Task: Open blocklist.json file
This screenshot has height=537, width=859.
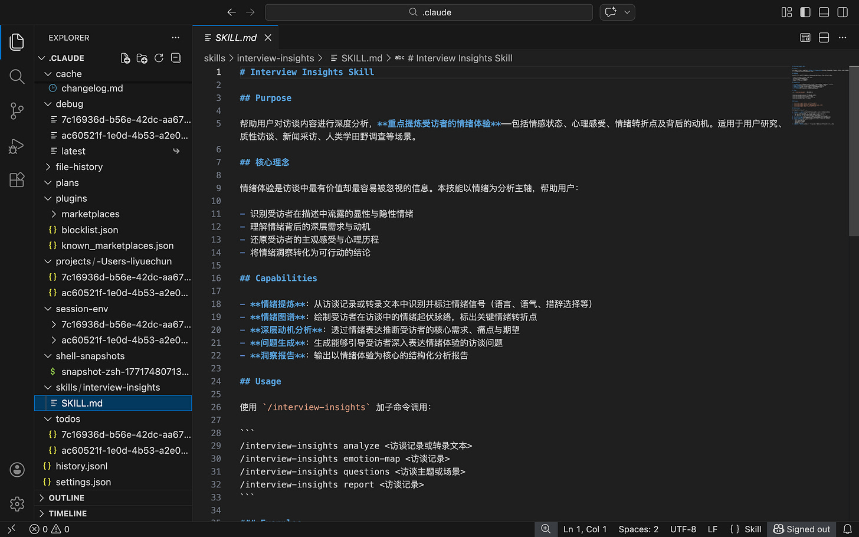Action: point(90,230)
